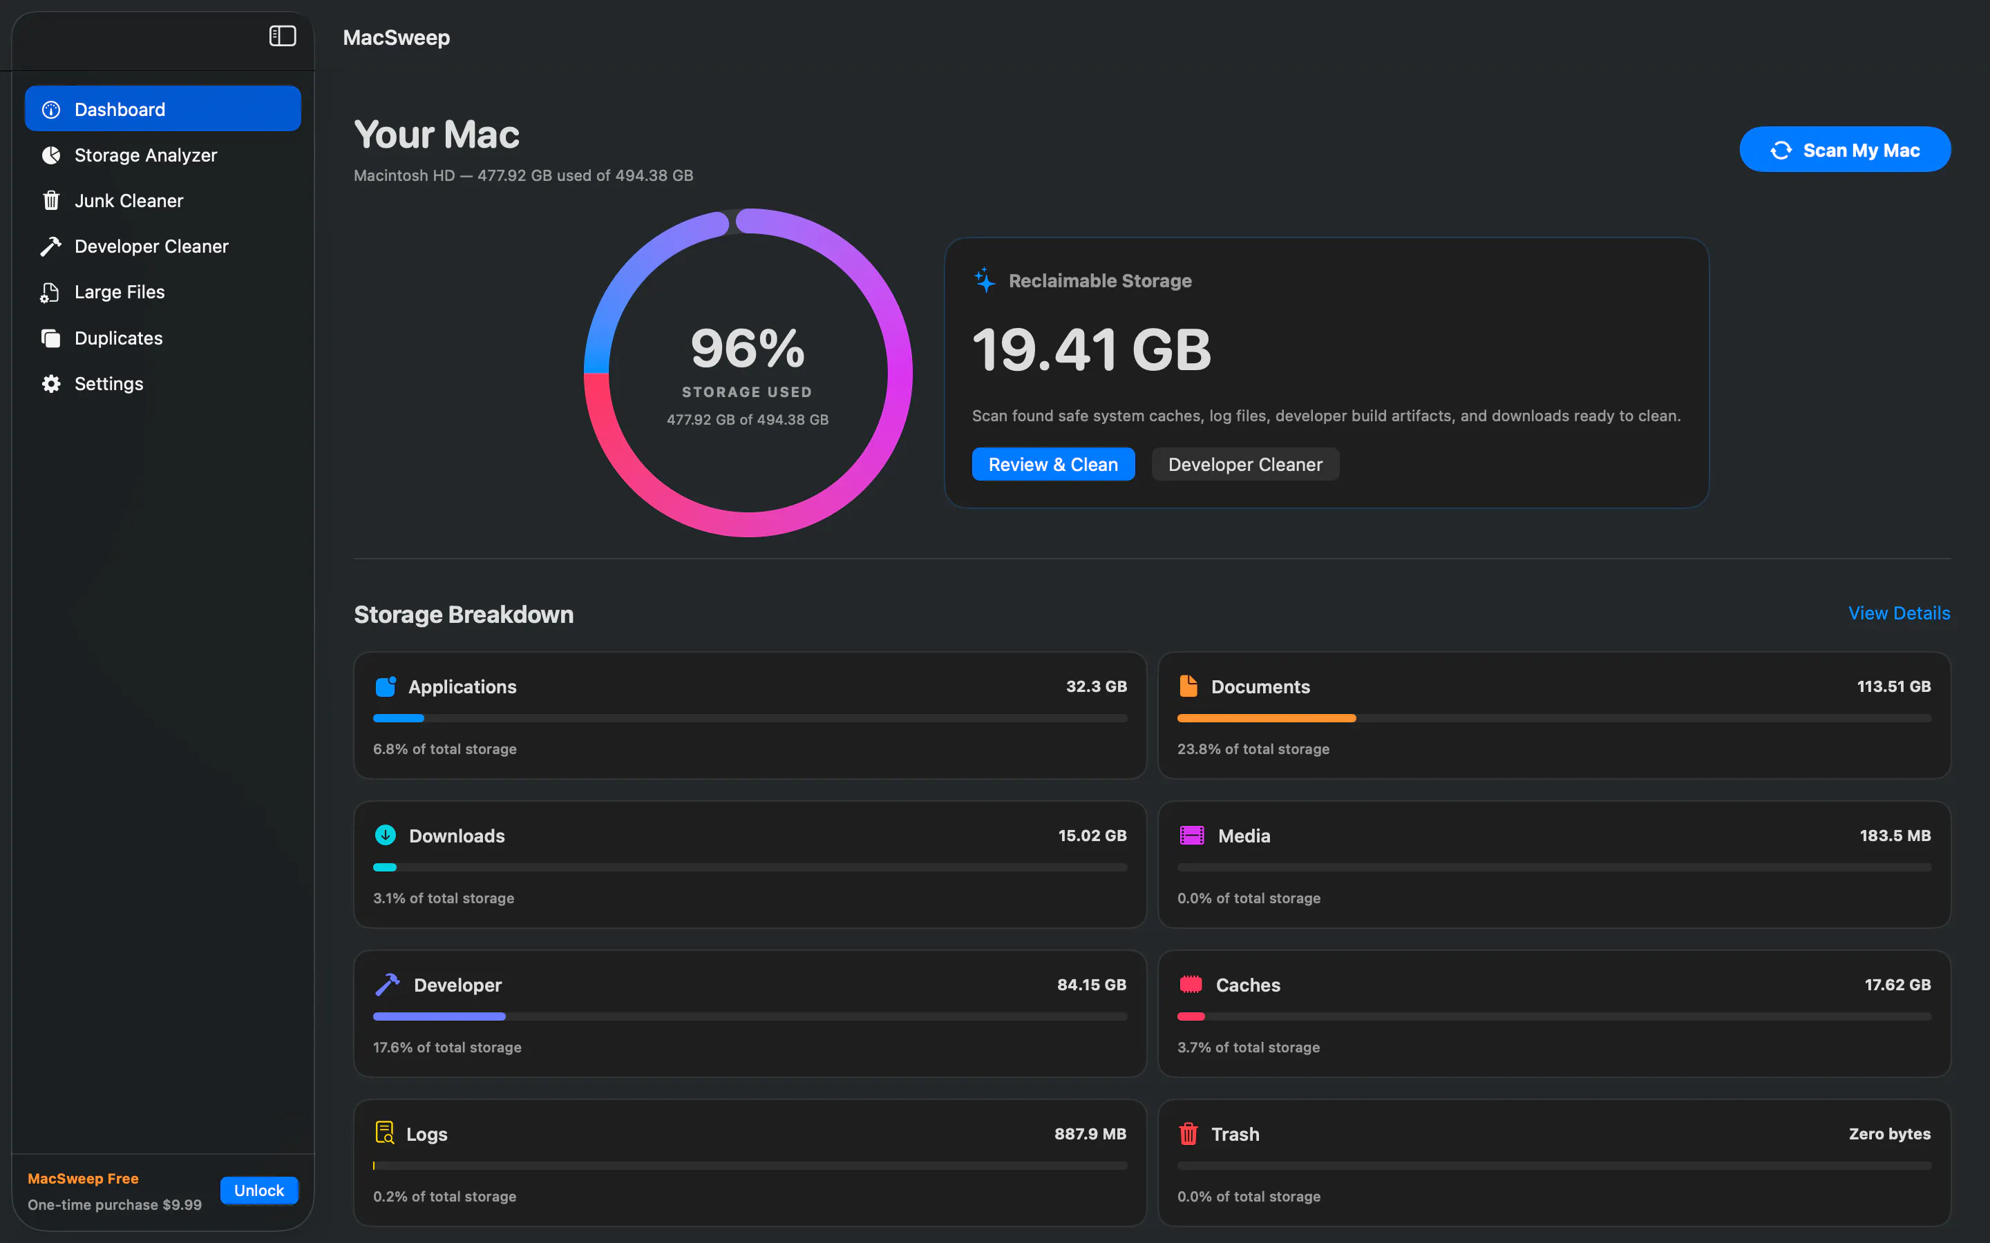Open the View Details link
Viewport: 1990px width, 1243px height.
pos(1899,613)
